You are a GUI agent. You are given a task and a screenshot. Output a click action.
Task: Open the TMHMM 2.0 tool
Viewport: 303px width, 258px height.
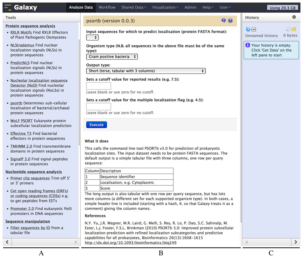[21, 146]
